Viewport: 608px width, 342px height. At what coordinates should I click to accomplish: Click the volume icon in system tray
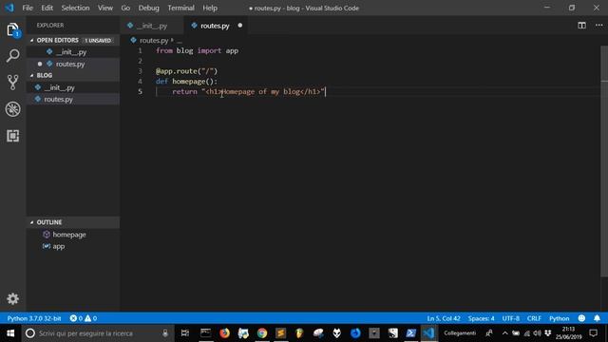(537, 333)
